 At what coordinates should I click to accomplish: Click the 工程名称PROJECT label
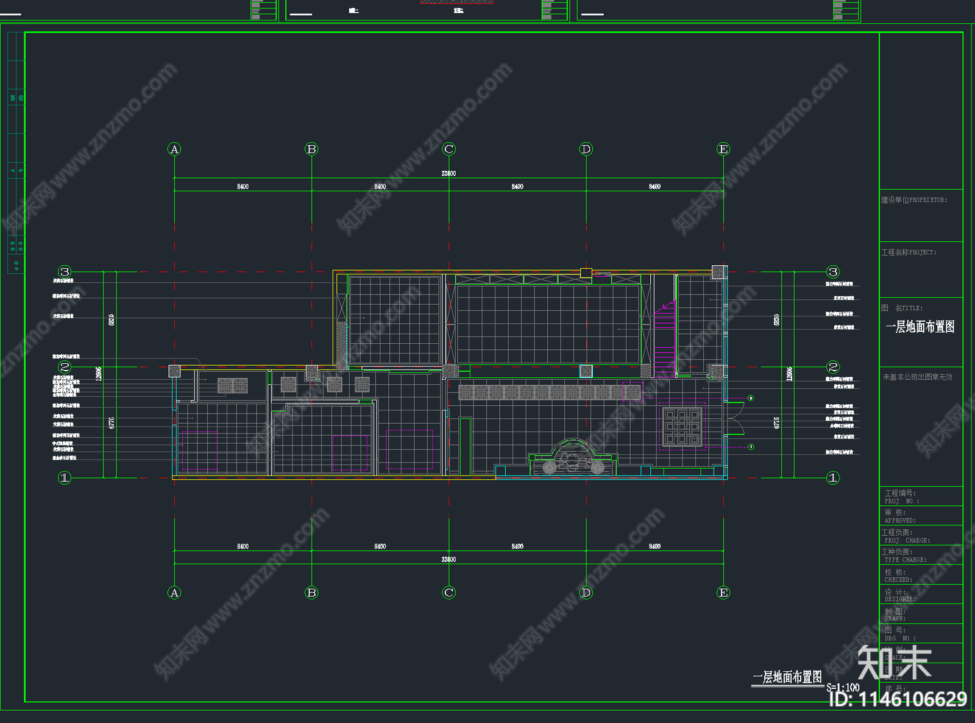click(909, 252)
